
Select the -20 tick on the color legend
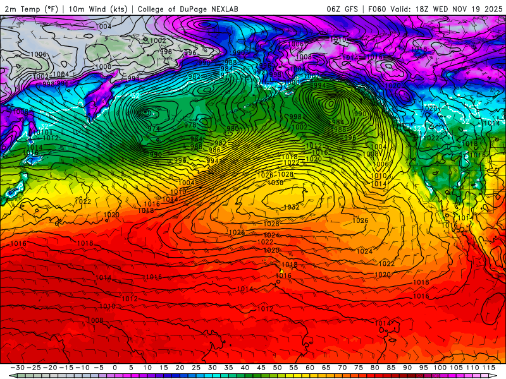[x=50, y=368]
